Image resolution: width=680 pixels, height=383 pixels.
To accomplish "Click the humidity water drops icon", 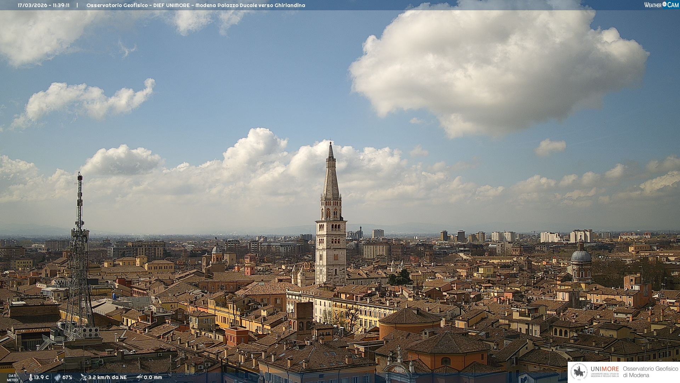I will point(57,377).
